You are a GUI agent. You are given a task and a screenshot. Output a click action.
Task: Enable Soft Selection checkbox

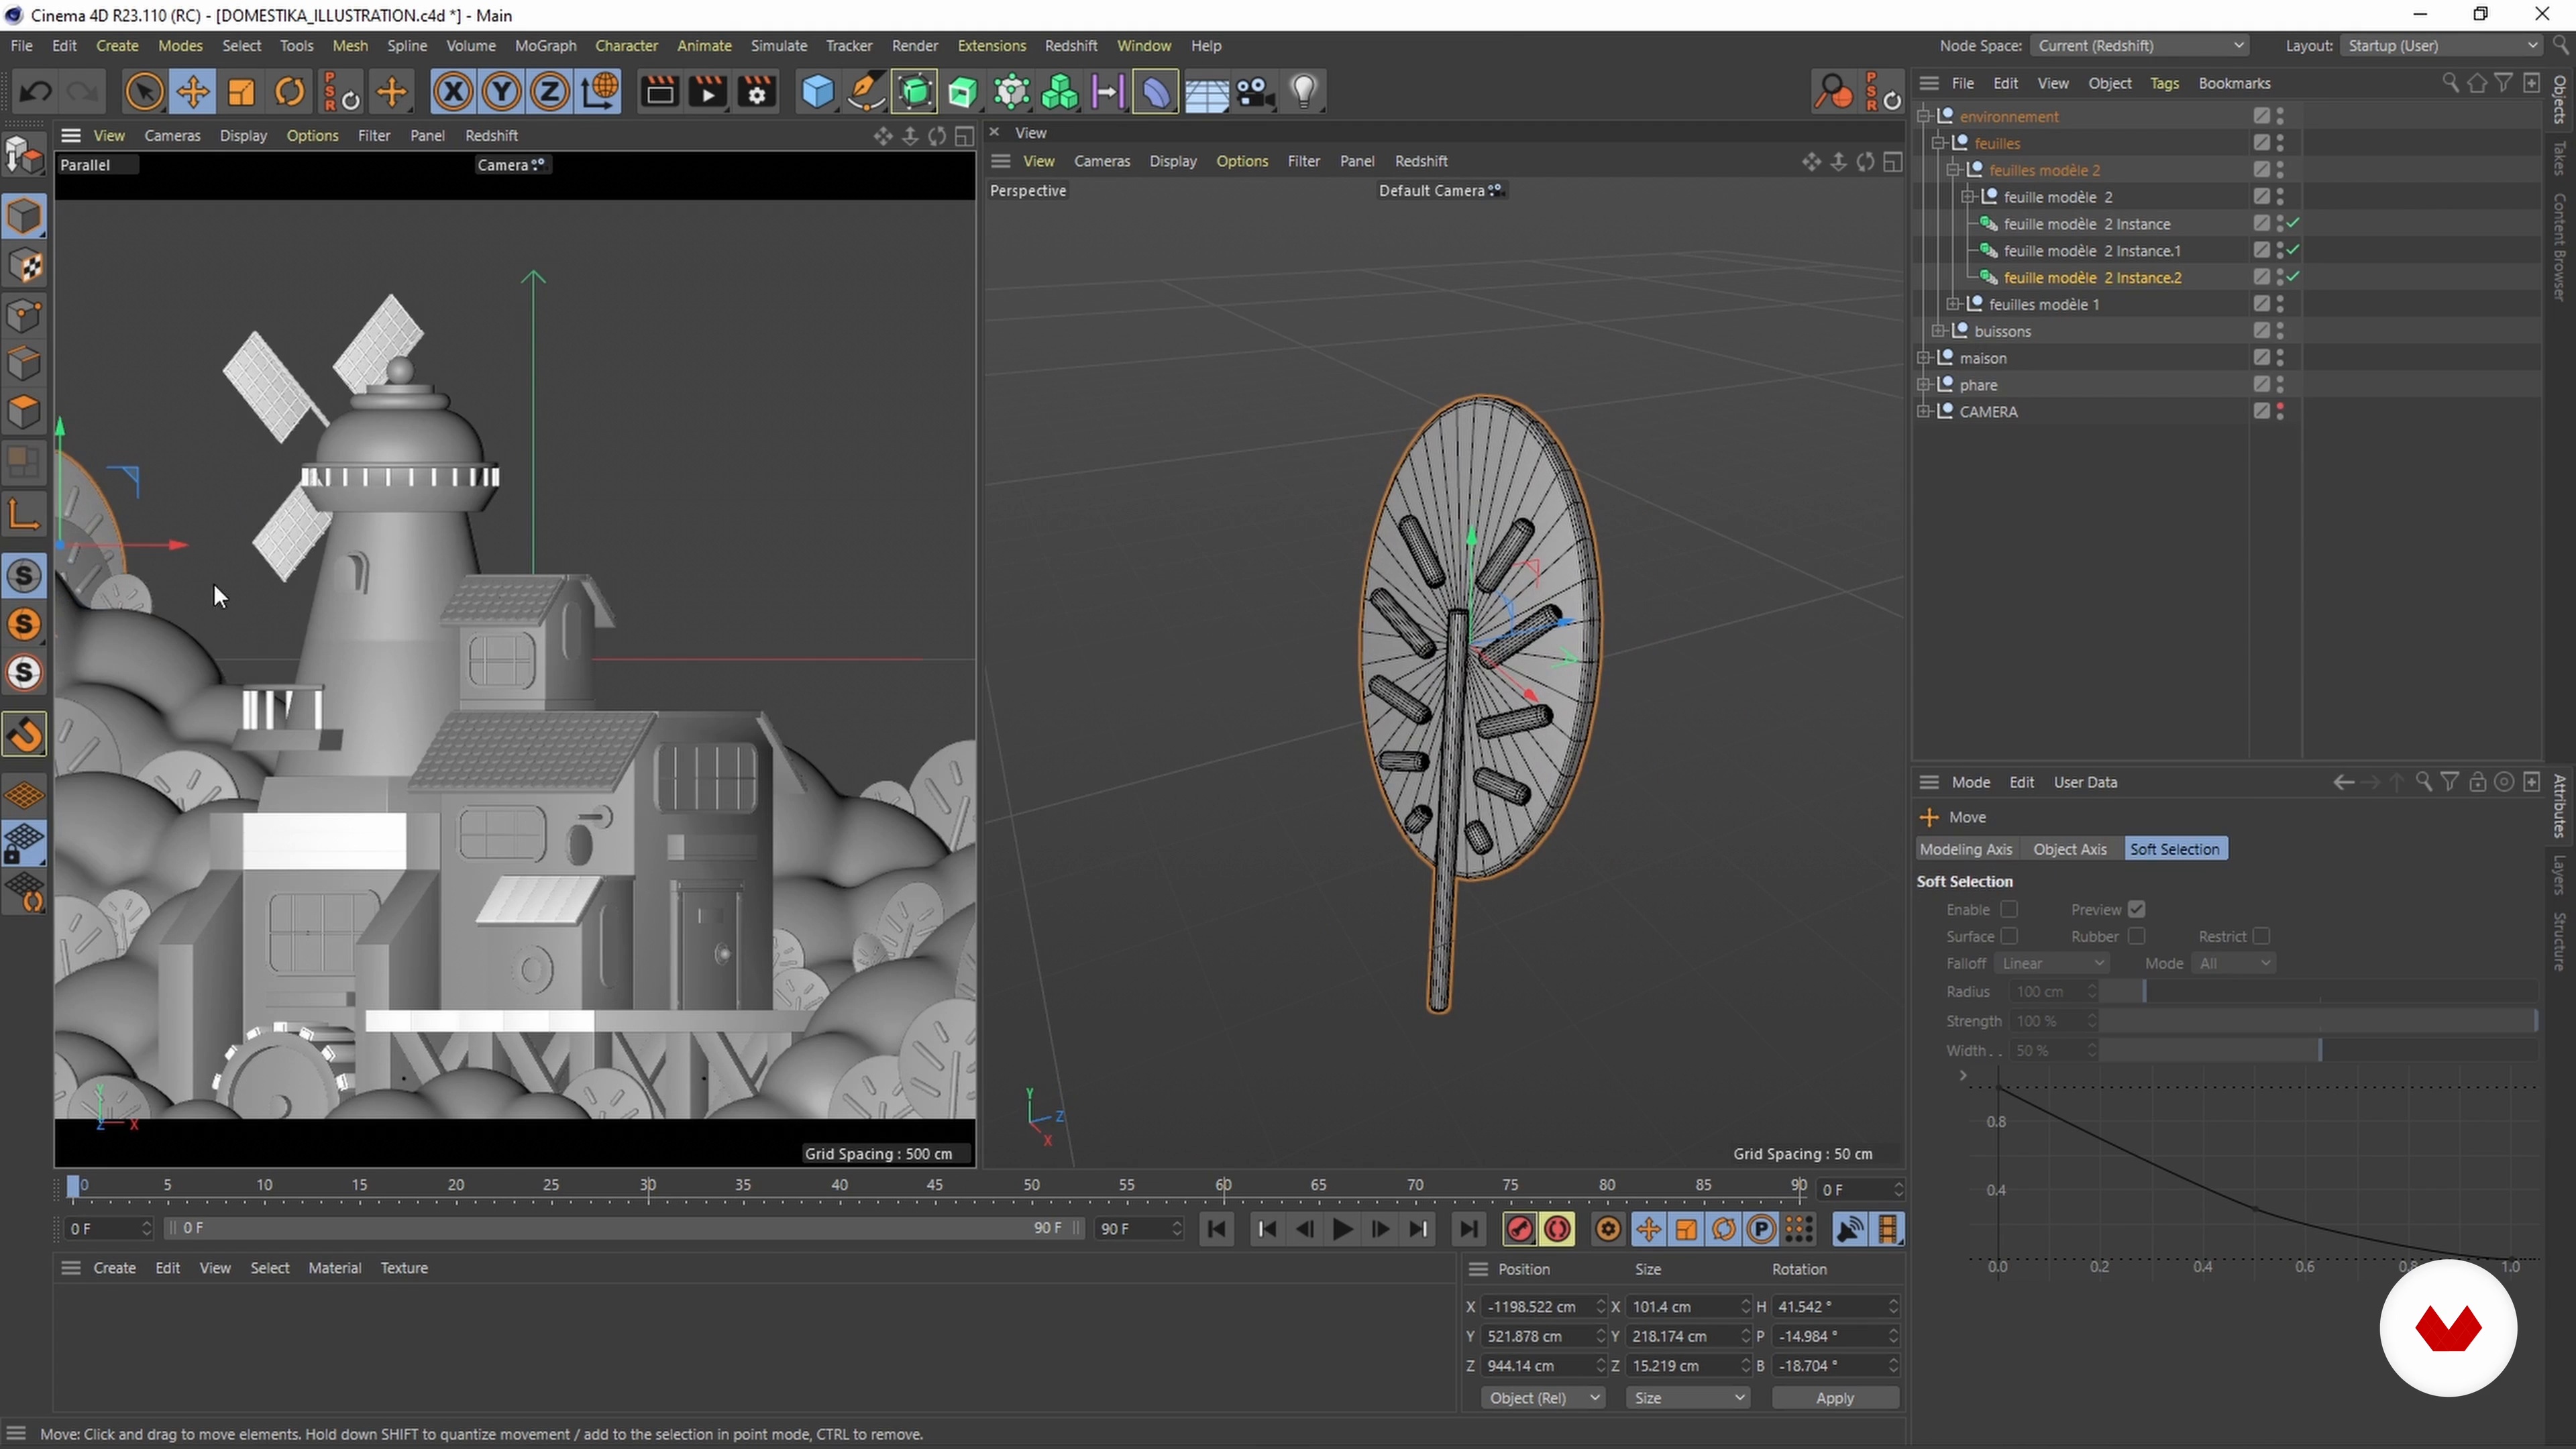(2009, 909)
